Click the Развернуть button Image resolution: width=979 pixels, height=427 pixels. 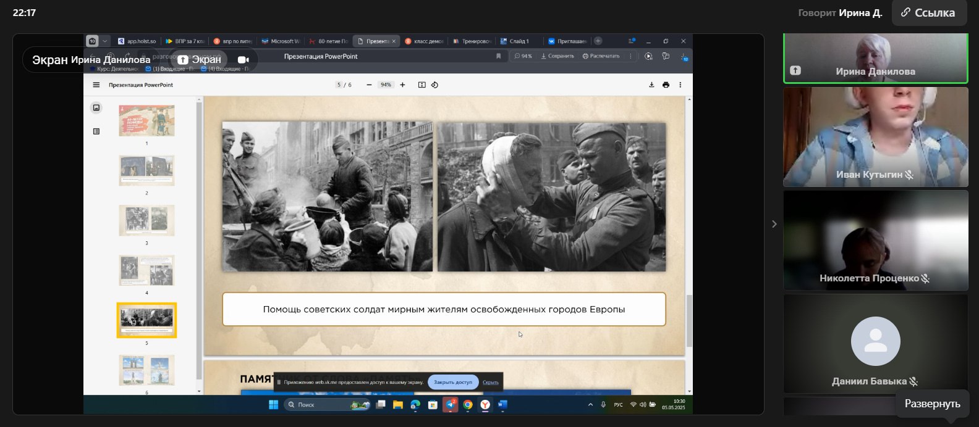(932, 404)
